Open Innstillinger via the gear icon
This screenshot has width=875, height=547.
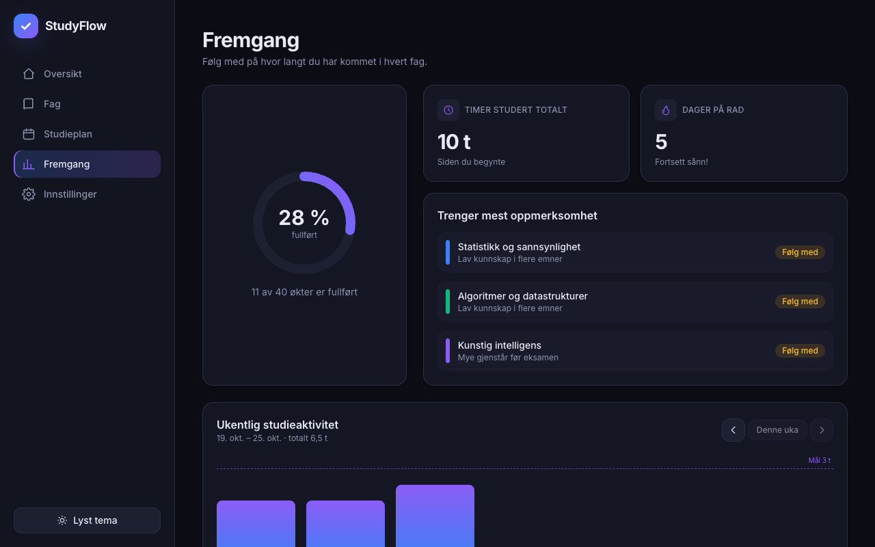pos(29,194)
